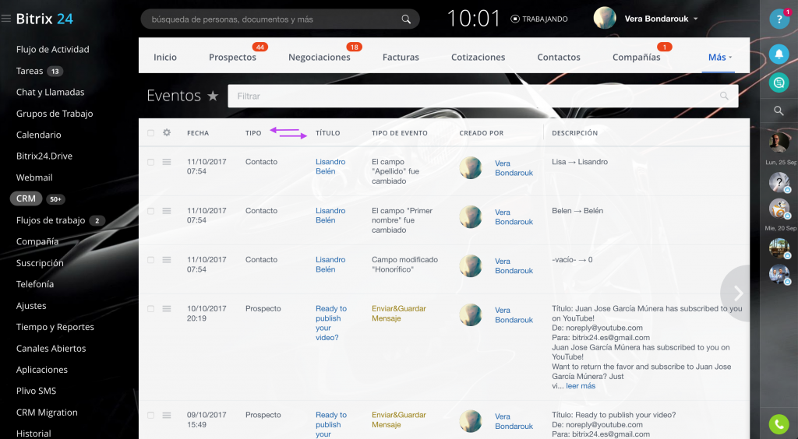Sort by the TÍTULO column header

[x=328, y=133]
